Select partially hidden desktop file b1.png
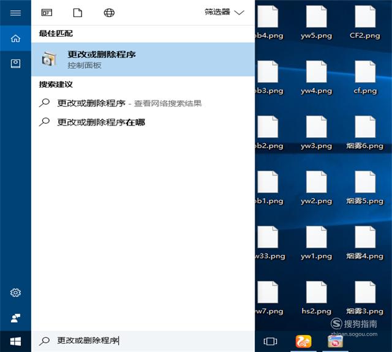Viewport: 392px width, 352px height. (269, 188)
